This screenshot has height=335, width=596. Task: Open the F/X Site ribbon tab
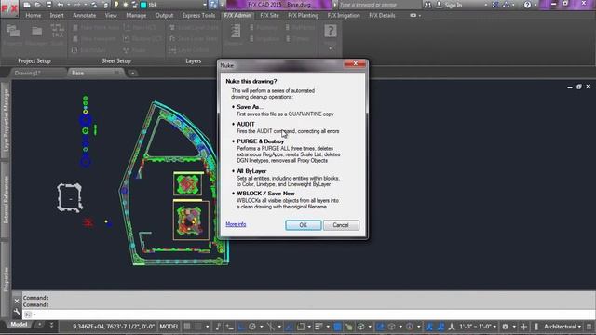(x=269, y=16)
